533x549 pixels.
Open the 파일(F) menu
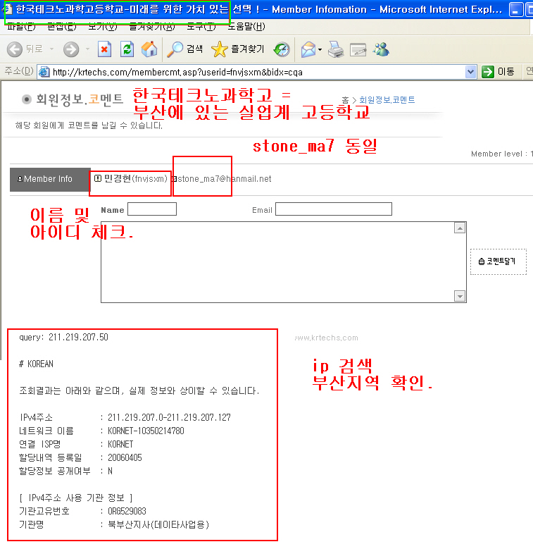pyautogui.click(x=21, y=27)
